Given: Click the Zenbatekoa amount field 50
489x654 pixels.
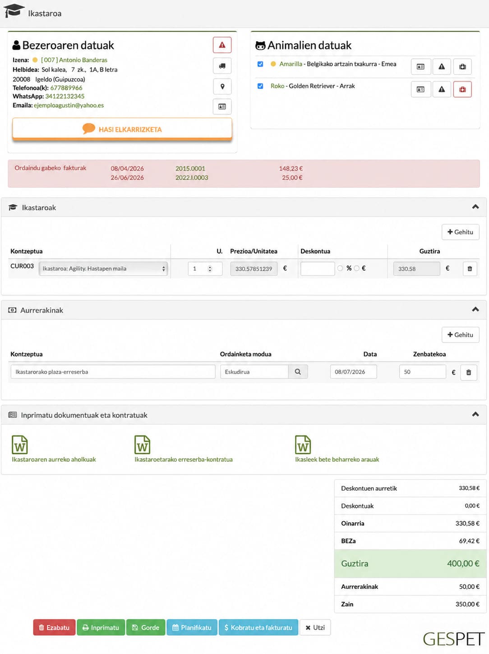Looking at the screenshot, I should tap(422, 372).
